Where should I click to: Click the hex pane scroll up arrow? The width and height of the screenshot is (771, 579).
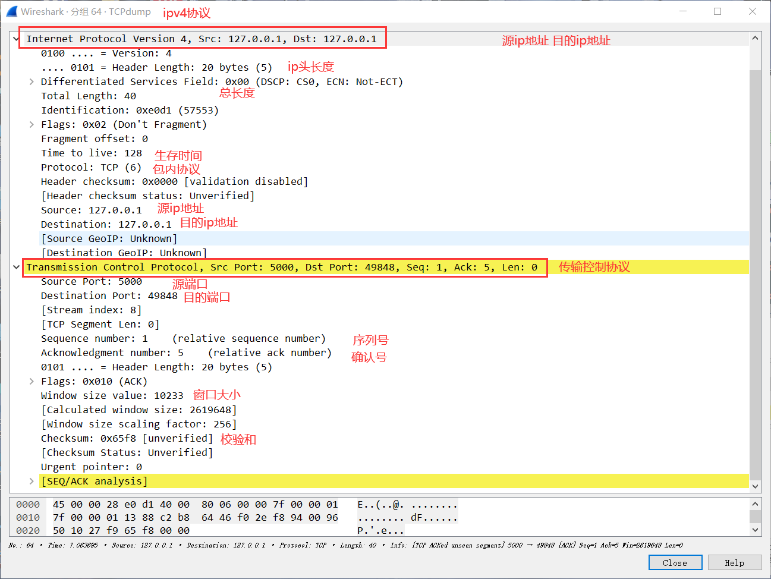click(x=755, y=504)
